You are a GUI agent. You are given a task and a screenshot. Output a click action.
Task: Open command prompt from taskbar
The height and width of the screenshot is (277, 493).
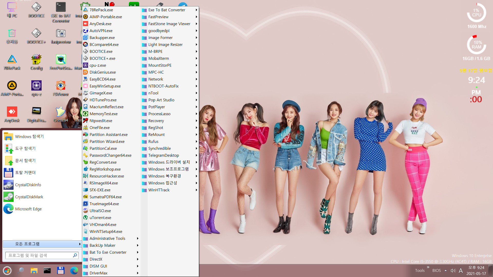[47, 271]
